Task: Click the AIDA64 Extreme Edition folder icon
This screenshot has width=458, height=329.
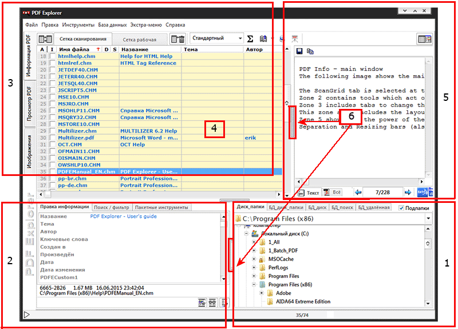Action: coord(270,301)
